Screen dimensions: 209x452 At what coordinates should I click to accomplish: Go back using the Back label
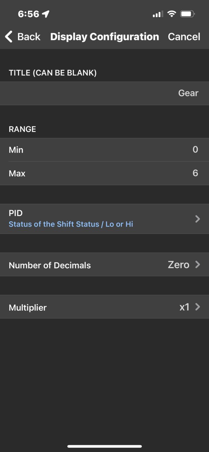(x=29, y=36)
